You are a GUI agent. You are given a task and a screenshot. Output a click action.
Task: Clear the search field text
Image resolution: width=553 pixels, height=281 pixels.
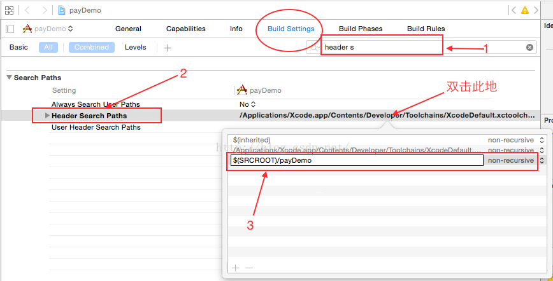529,47
